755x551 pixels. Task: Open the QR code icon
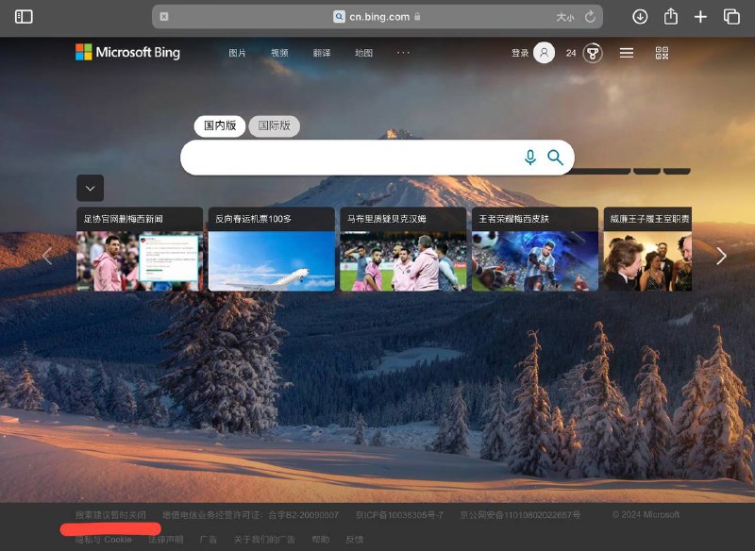click(662, 54)
